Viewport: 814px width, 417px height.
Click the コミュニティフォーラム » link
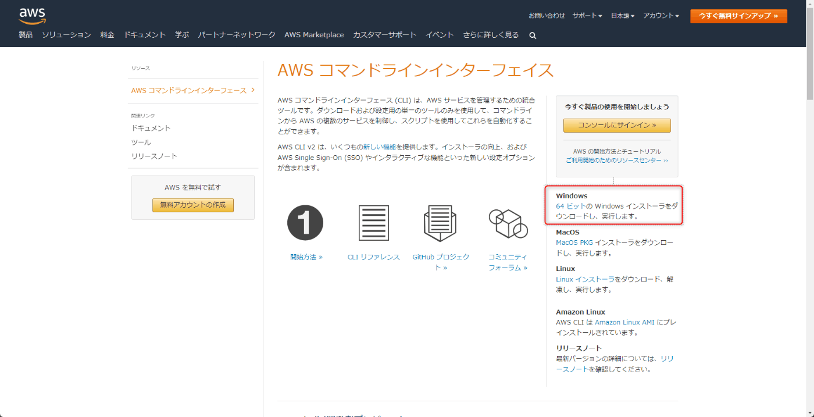point(508,262)
